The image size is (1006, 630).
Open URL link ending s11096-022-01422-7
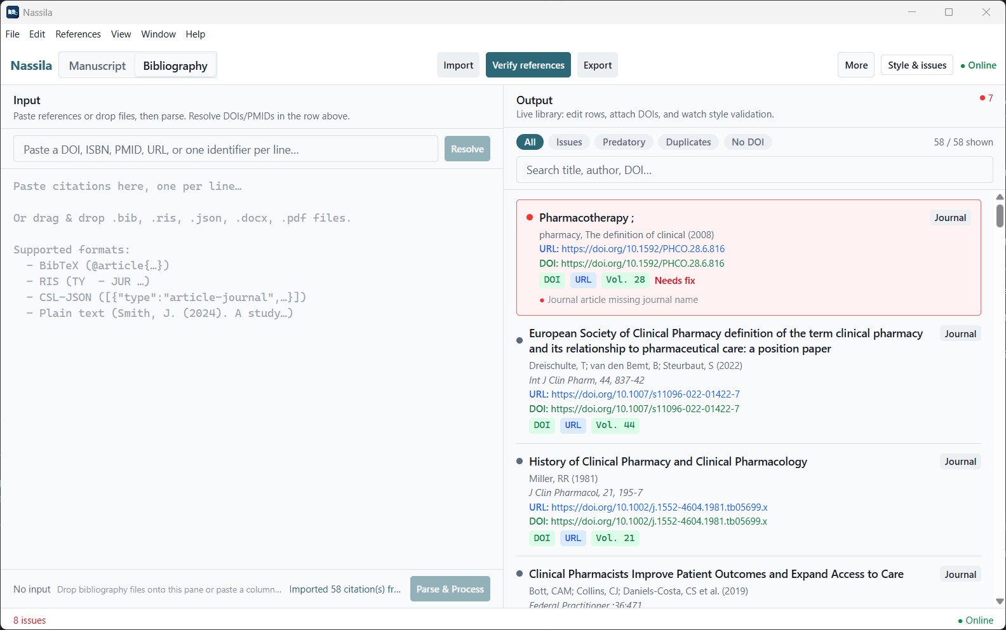coord(645,394)
